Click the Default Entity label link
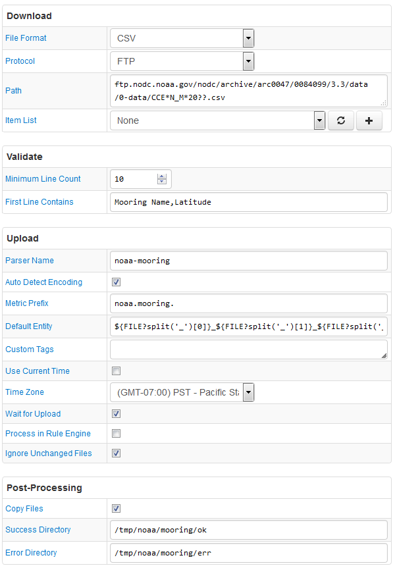Image resolution: width=393 pixels, height=568 pixels. tap(28, 326)
